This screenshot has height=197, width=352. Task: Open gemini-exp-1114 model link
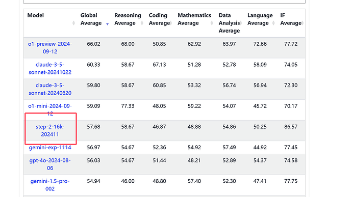click(x=50, y=147)
